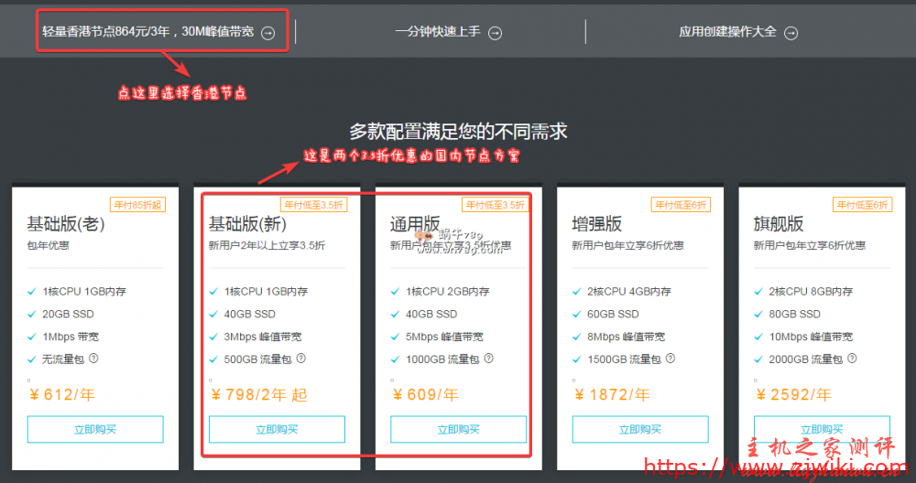This screenshot has width=916, height=483.
Task: Click the ¥609/年 price in 通用版
Action: (424, 395)
